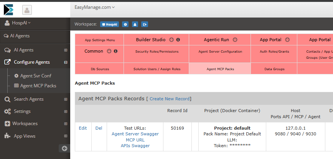Click Record Id value 50169
333x159 pixels.
[x=177, y=128]
